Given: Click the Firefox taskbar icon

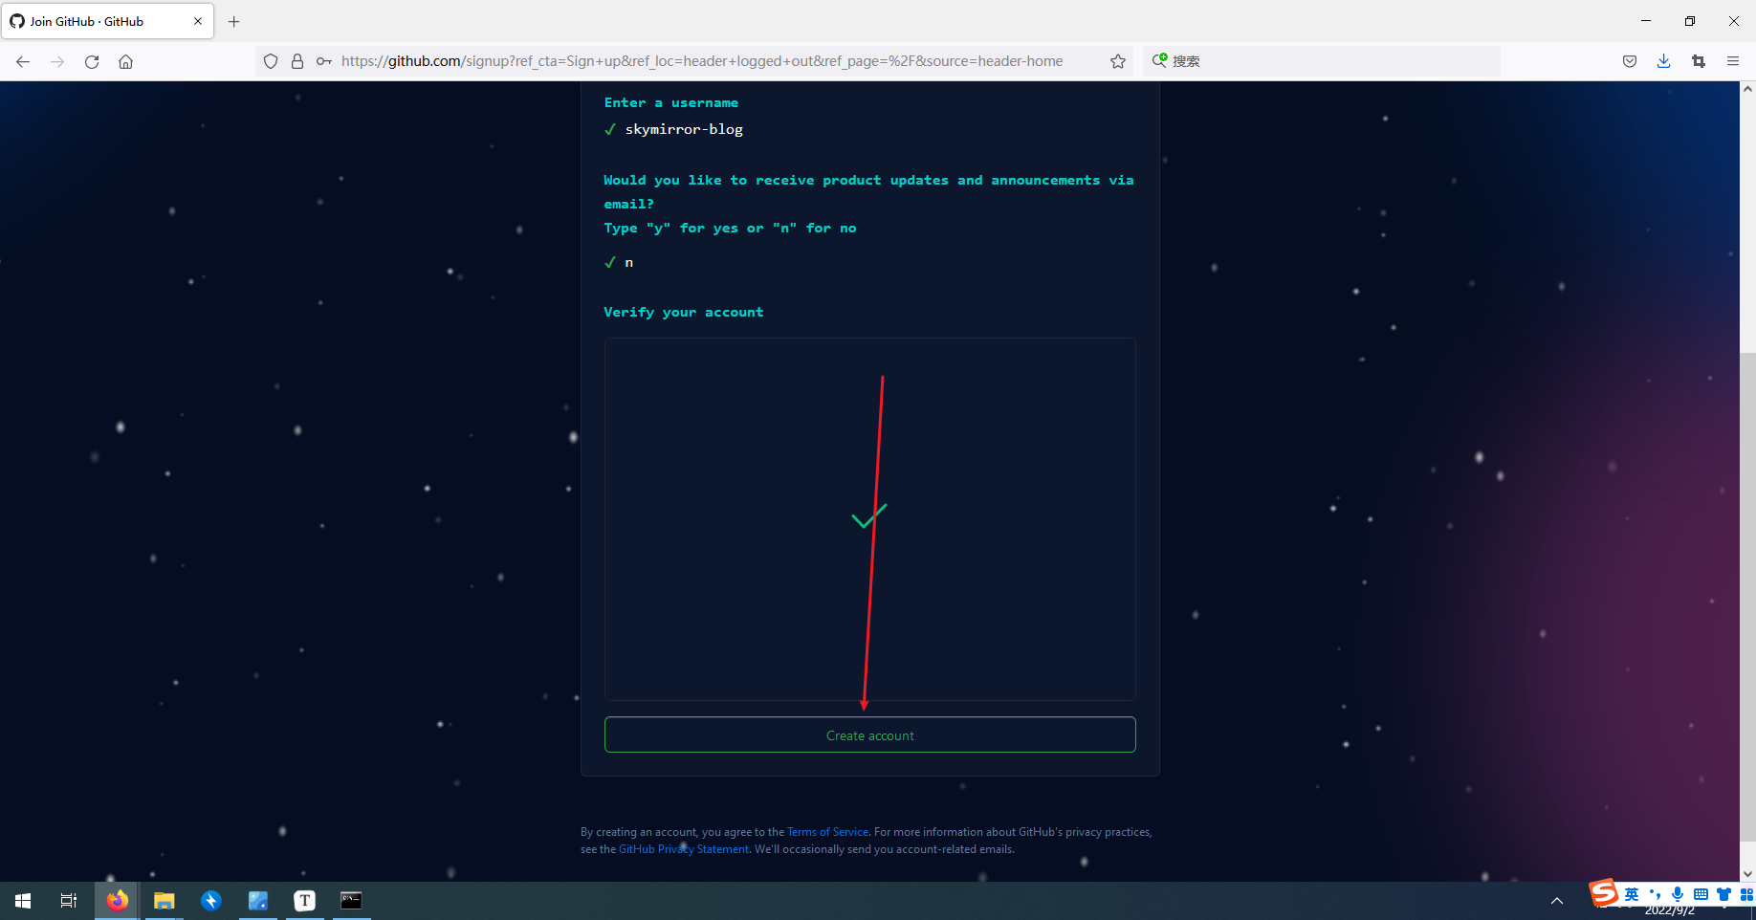Looking at the screenshot, I should tap(117, 901).
